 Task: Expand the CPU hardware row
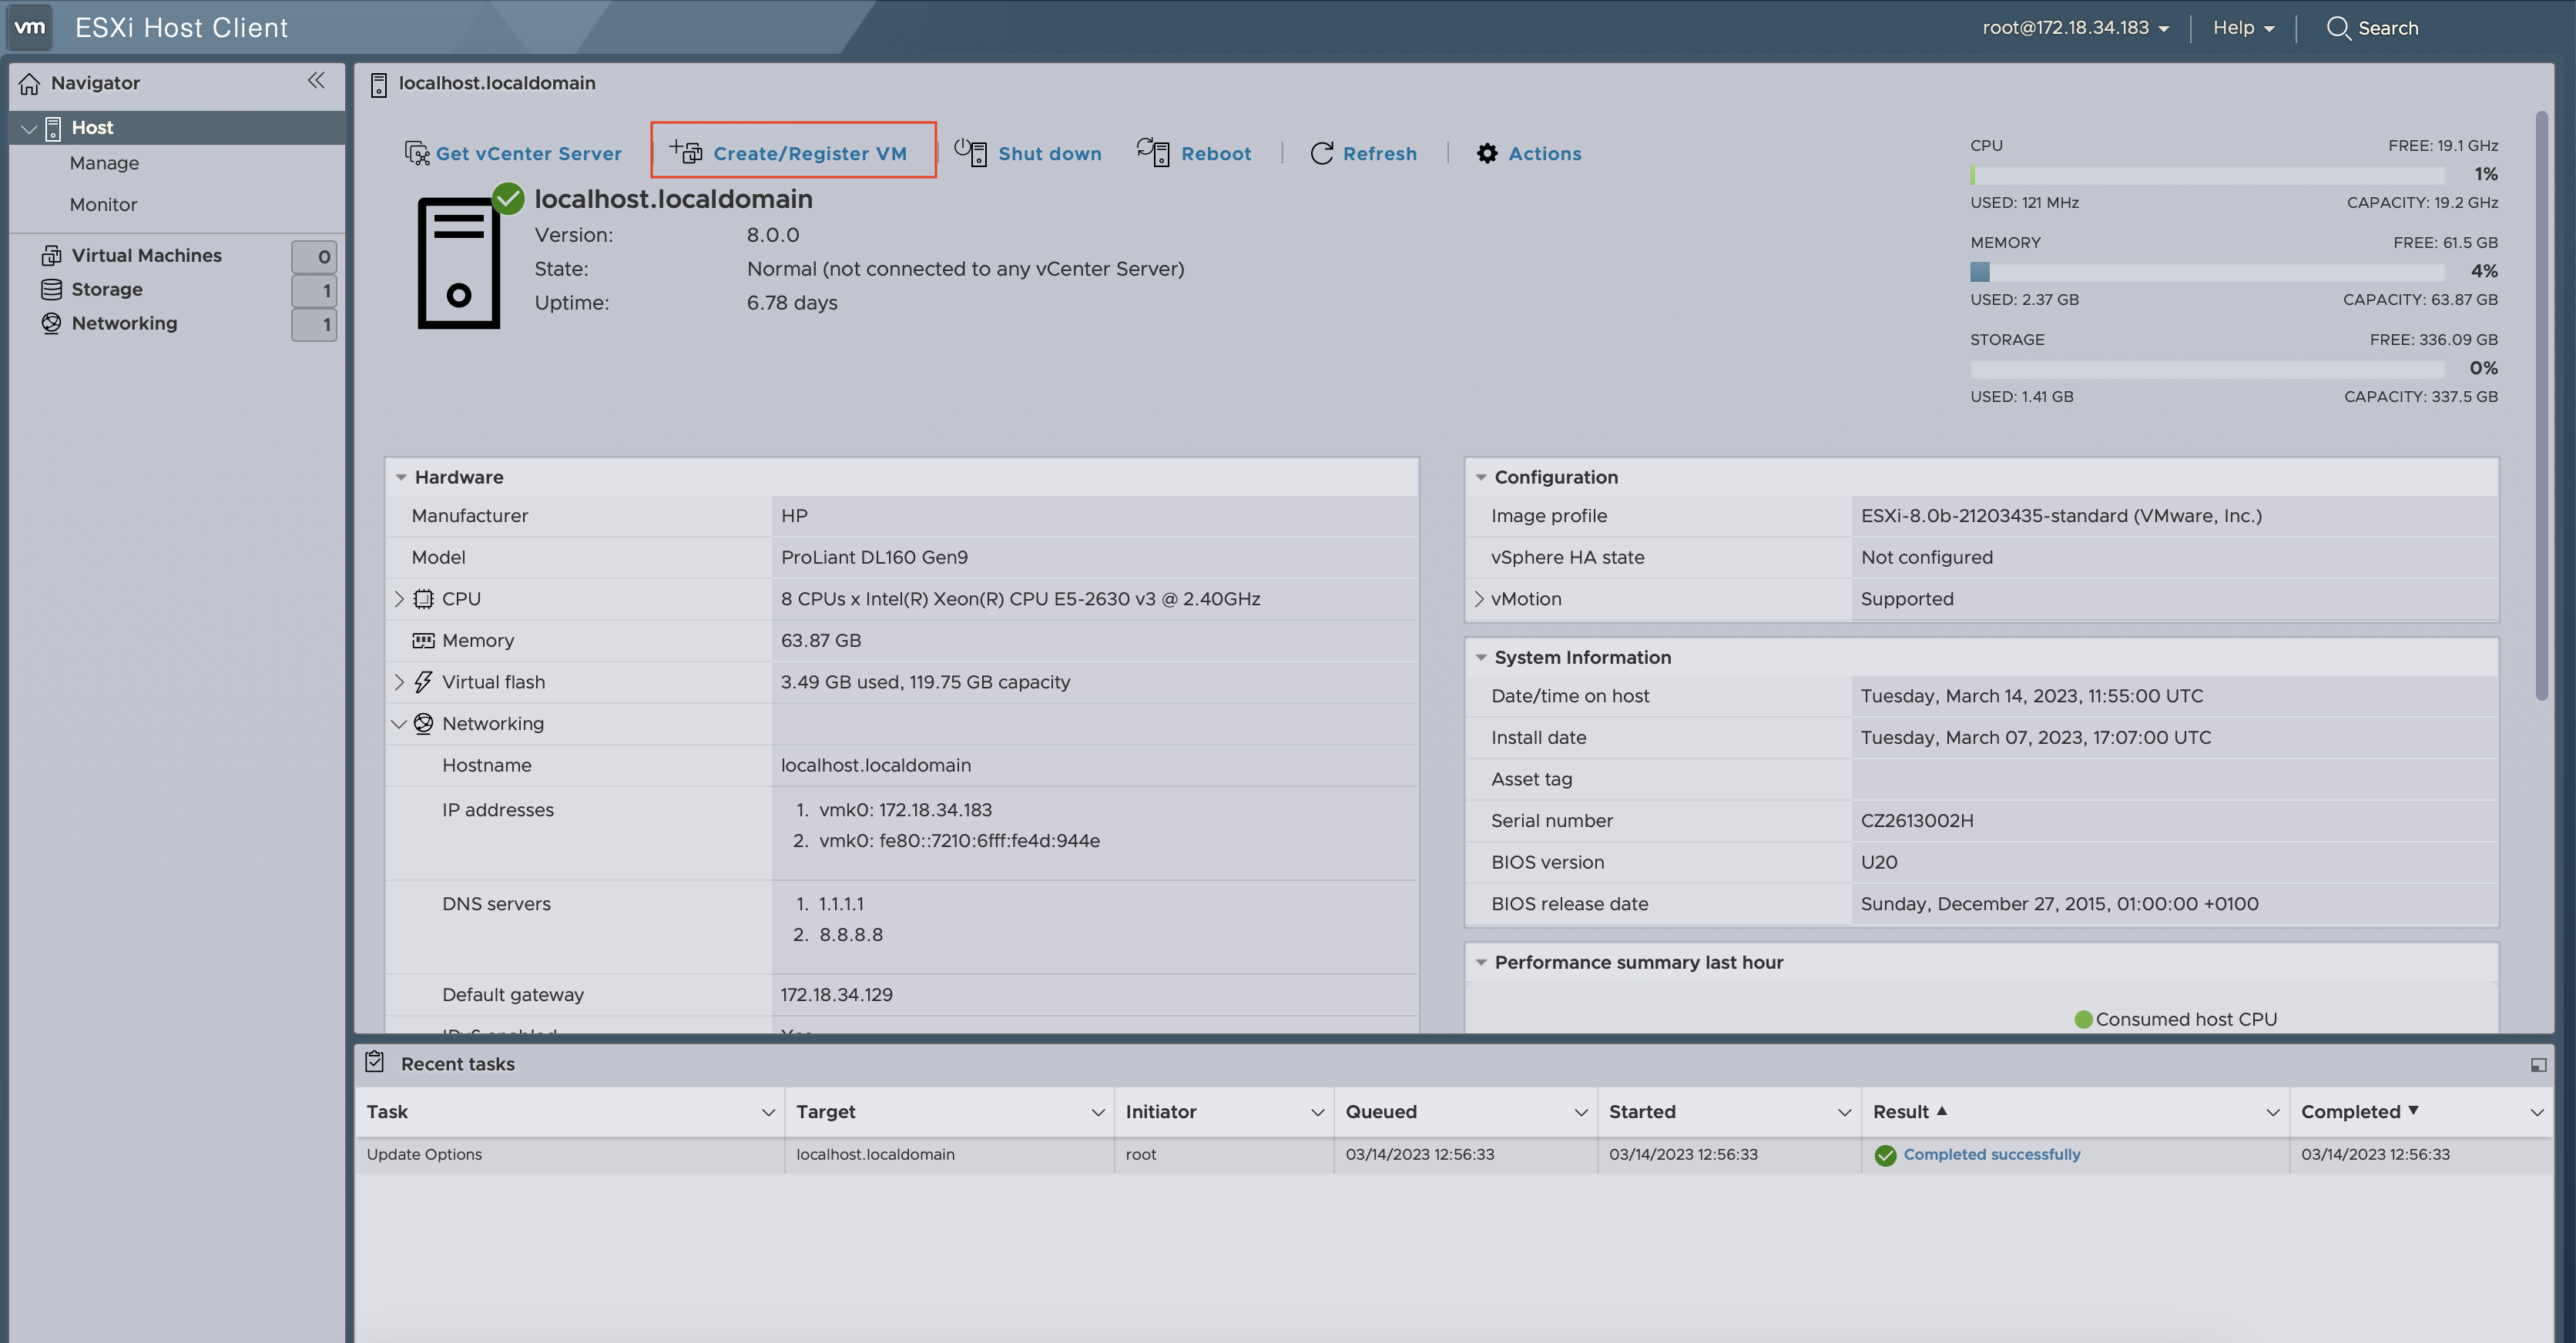click(399, 598)
